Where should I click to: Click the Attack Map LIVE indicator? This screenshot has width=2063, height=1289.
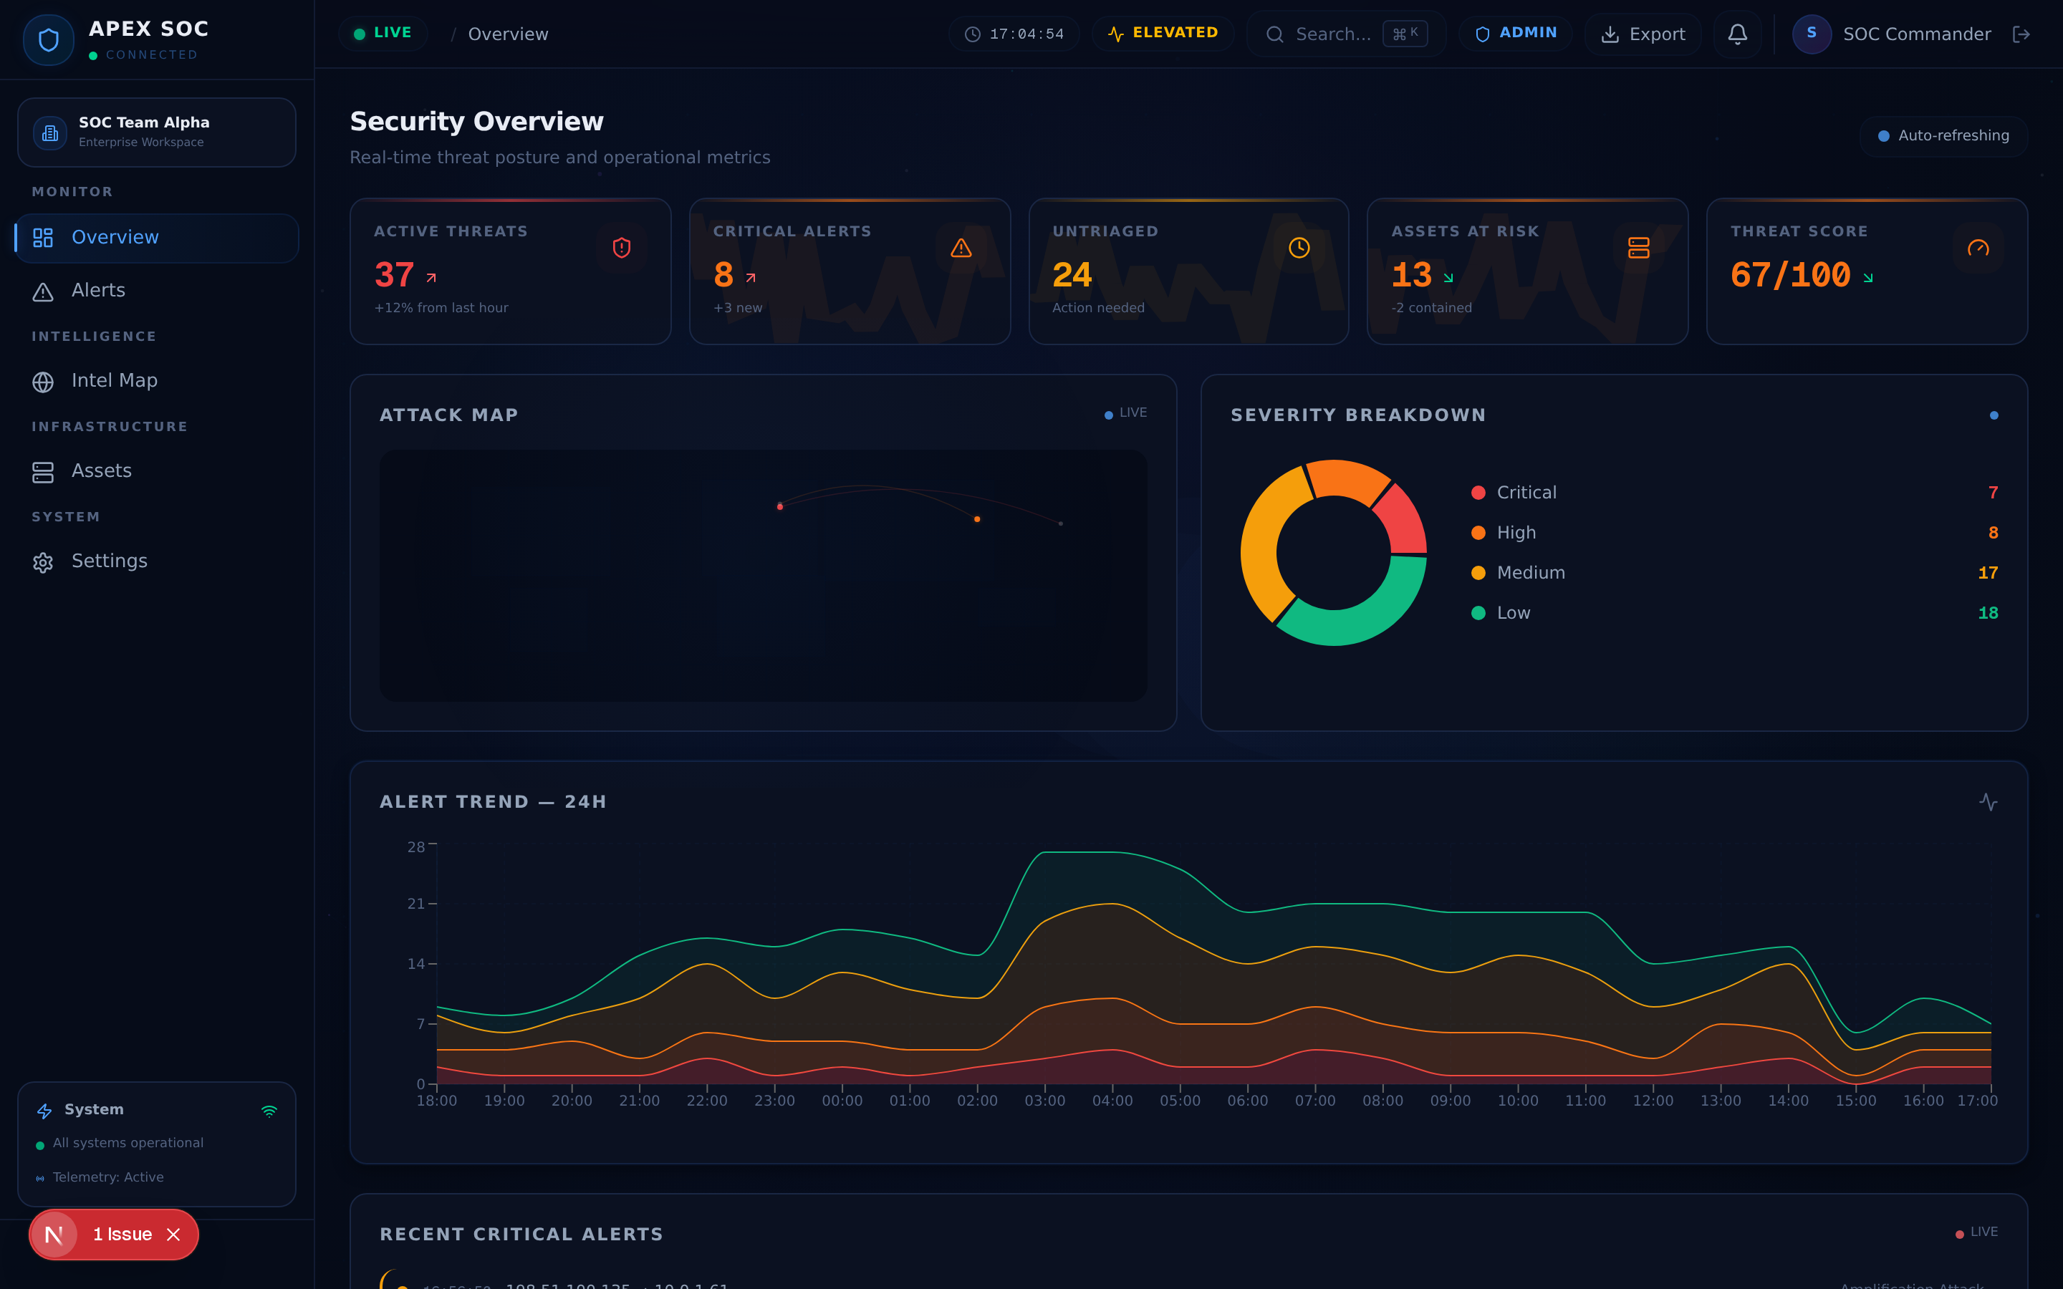point(1125,412)
